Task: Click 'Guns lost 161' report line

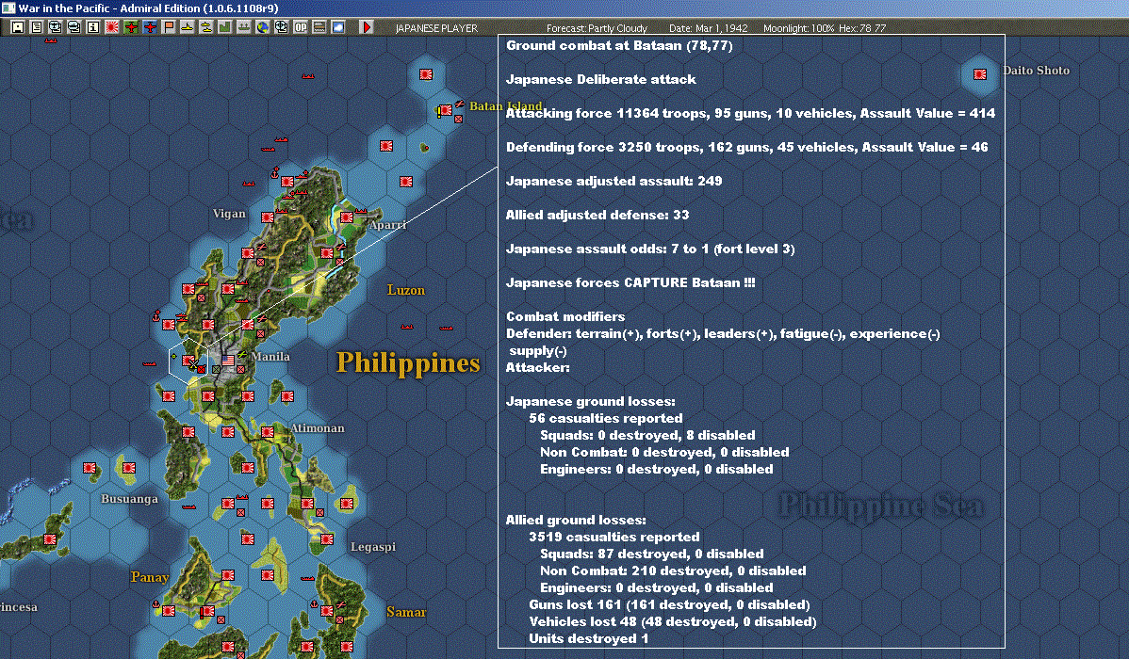Action: pyautogui.click(x=670, y=605)
